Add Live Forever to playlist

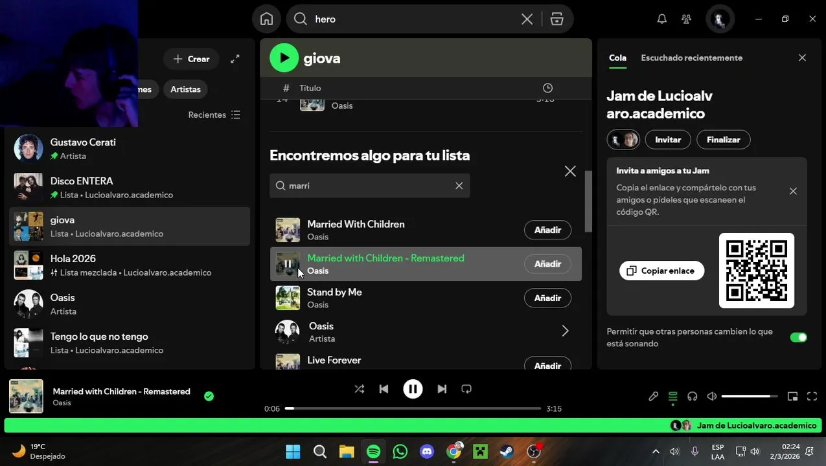547,366
